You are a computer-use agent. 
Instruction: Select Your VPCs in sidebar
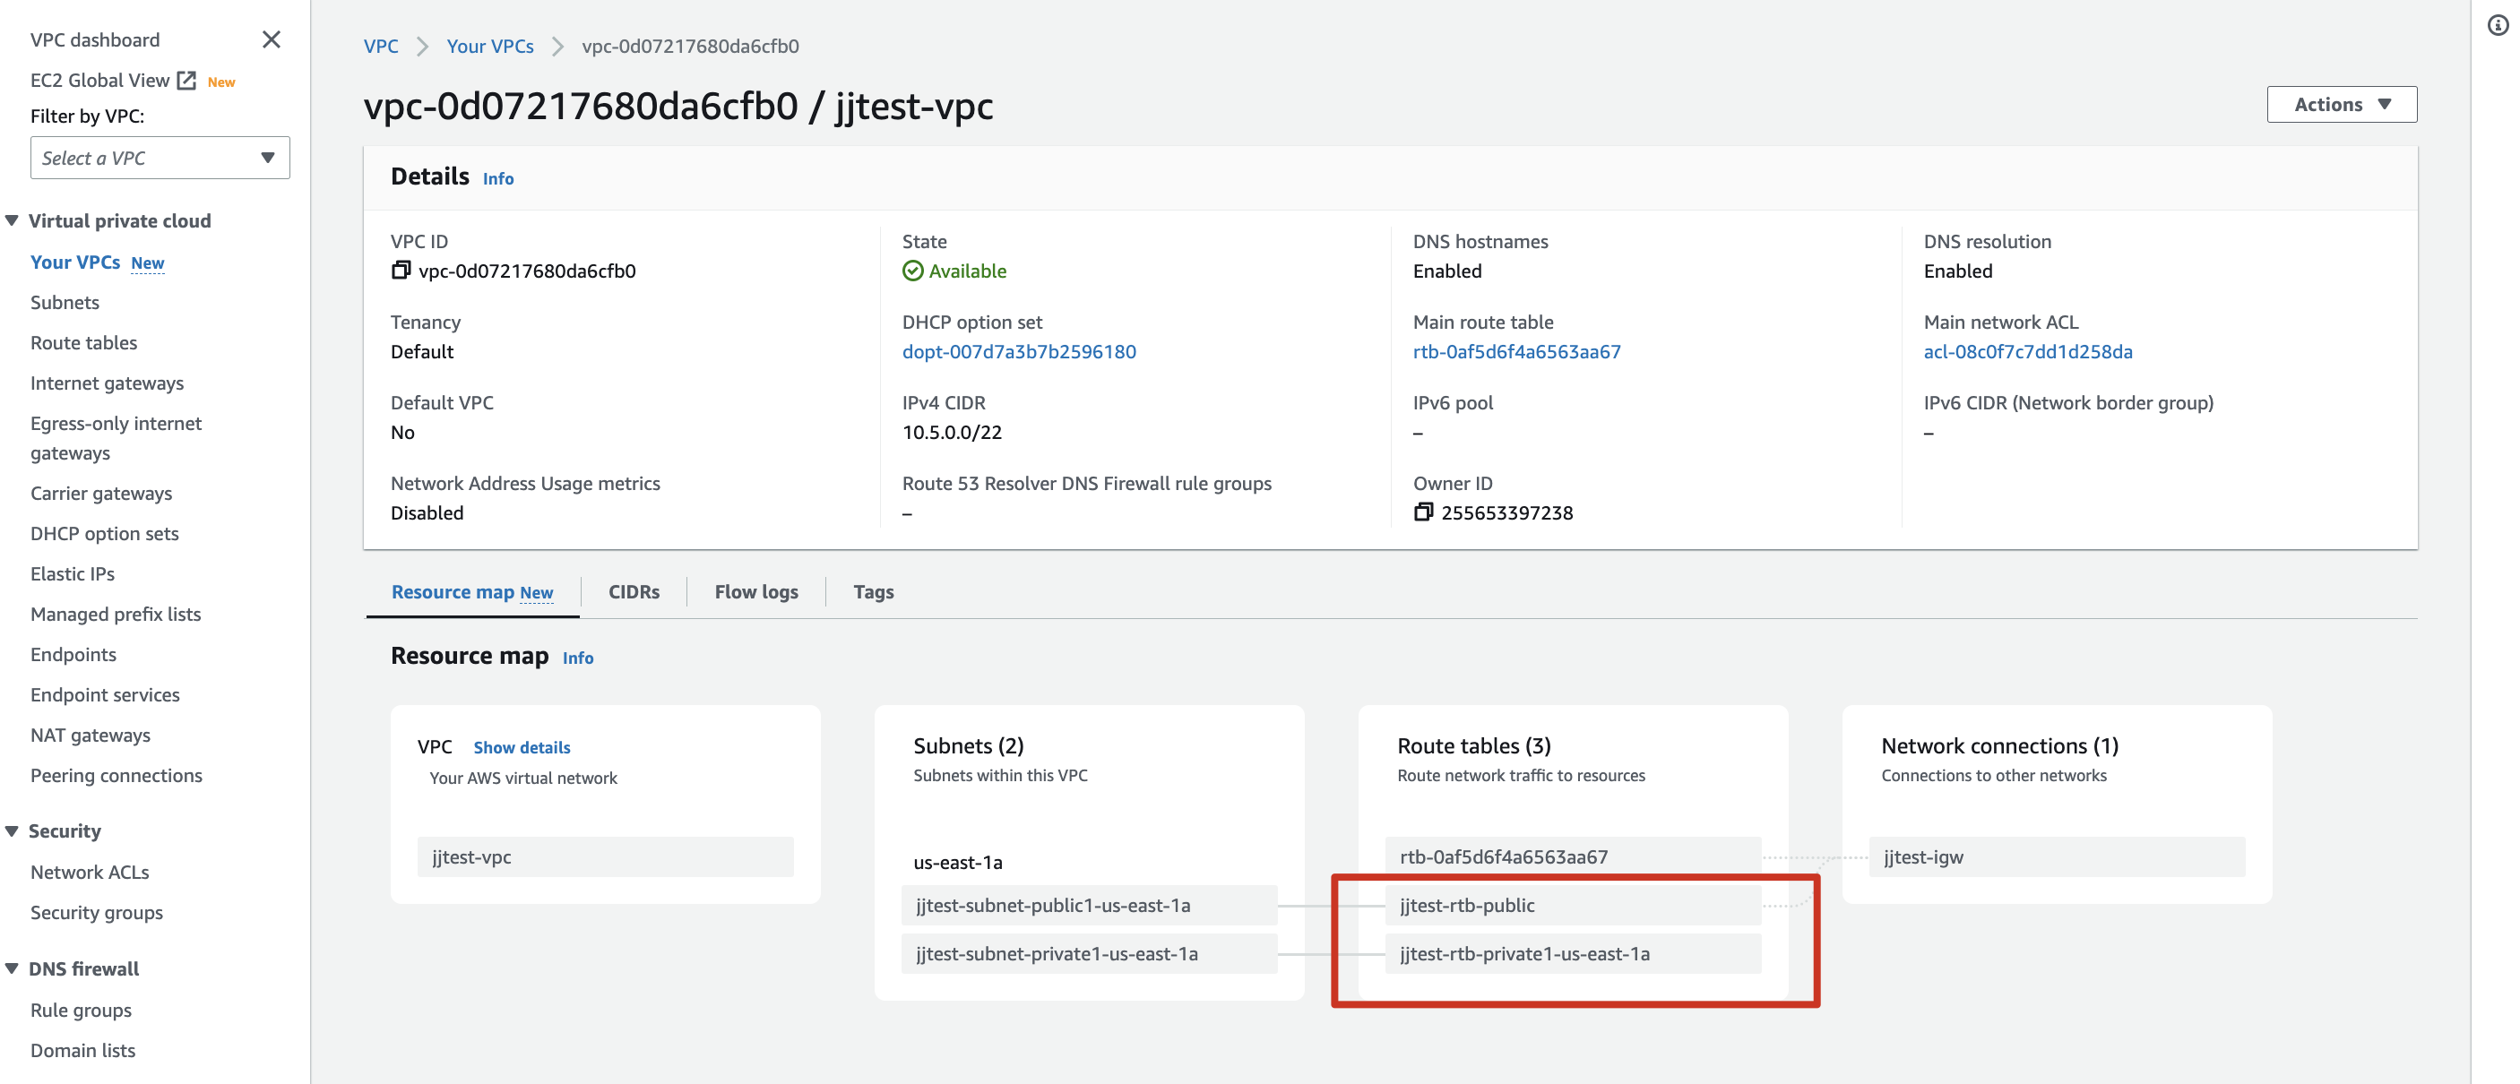click(x=75, y=262)
